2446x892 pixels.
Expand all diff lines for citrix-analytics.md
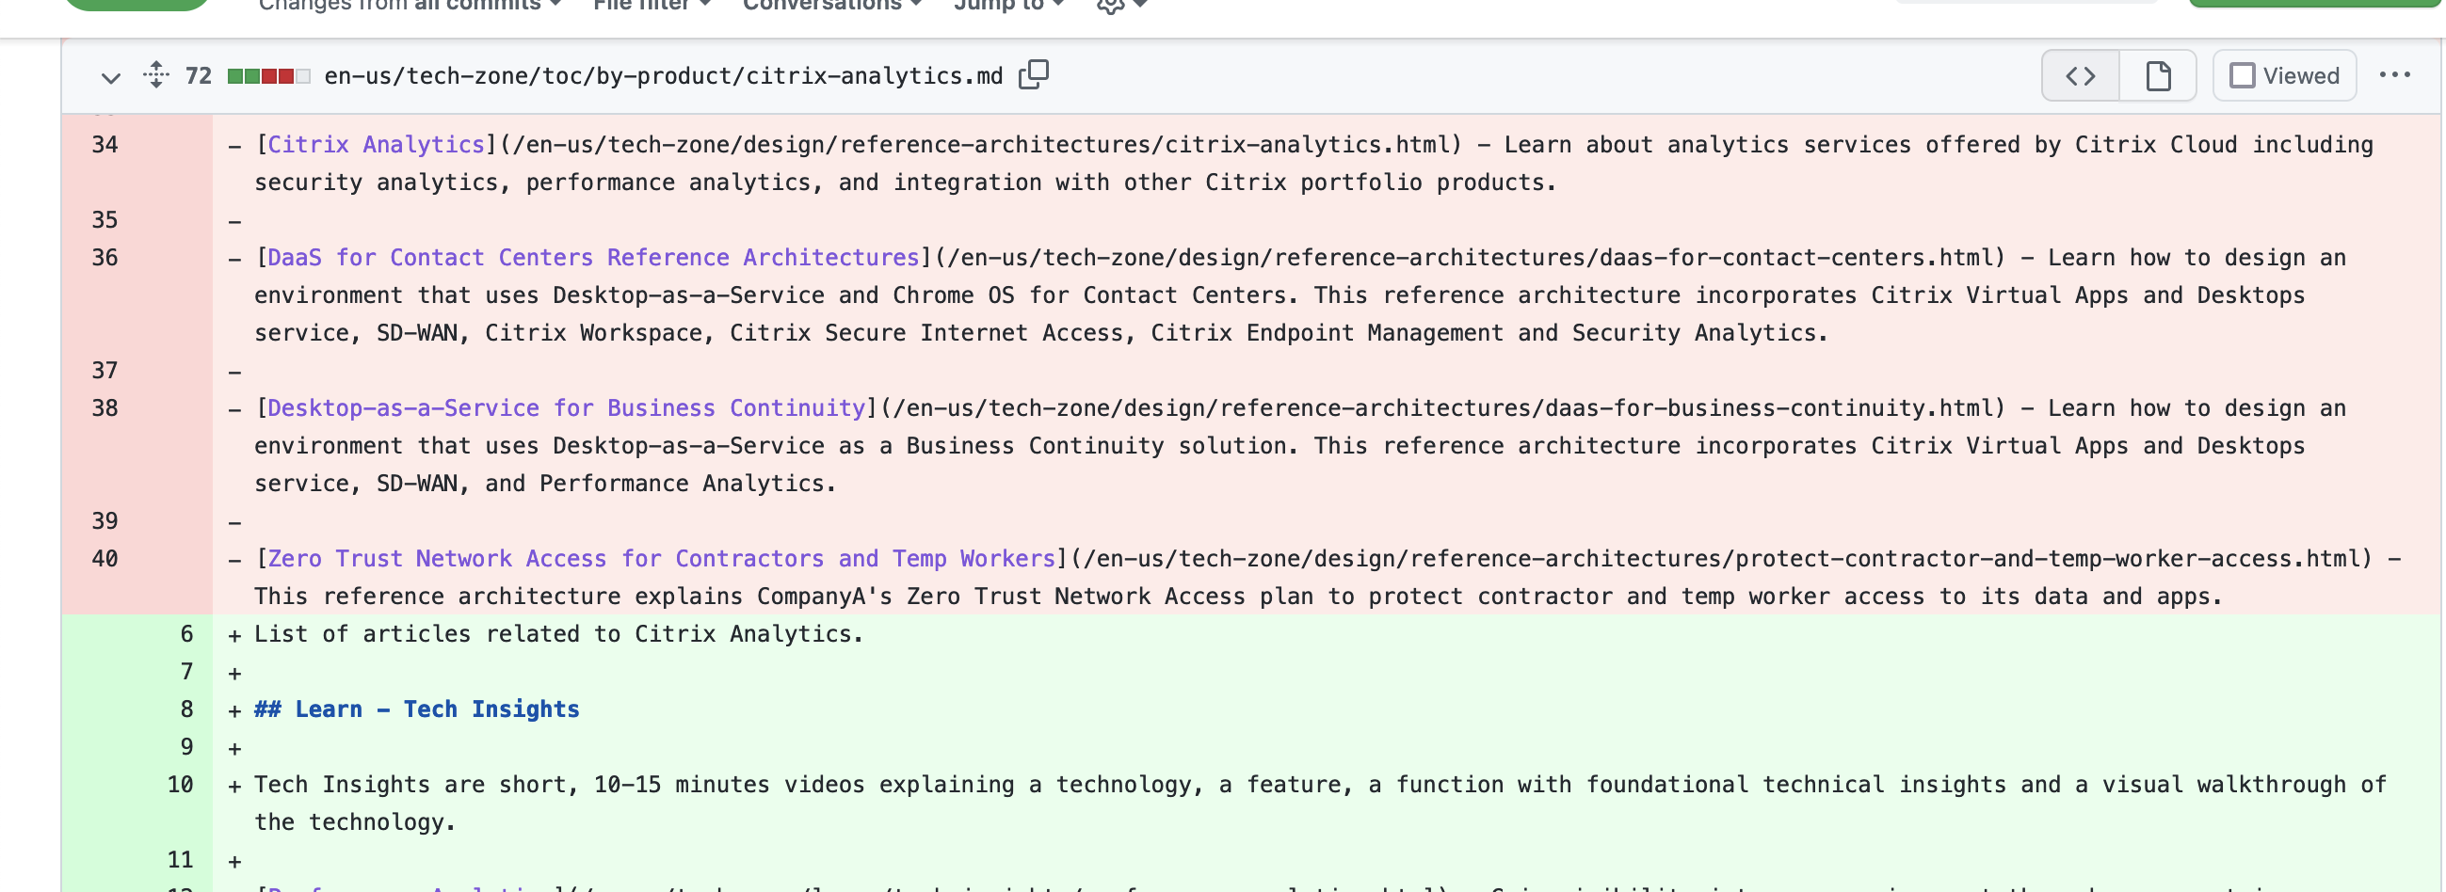[156, 75]
